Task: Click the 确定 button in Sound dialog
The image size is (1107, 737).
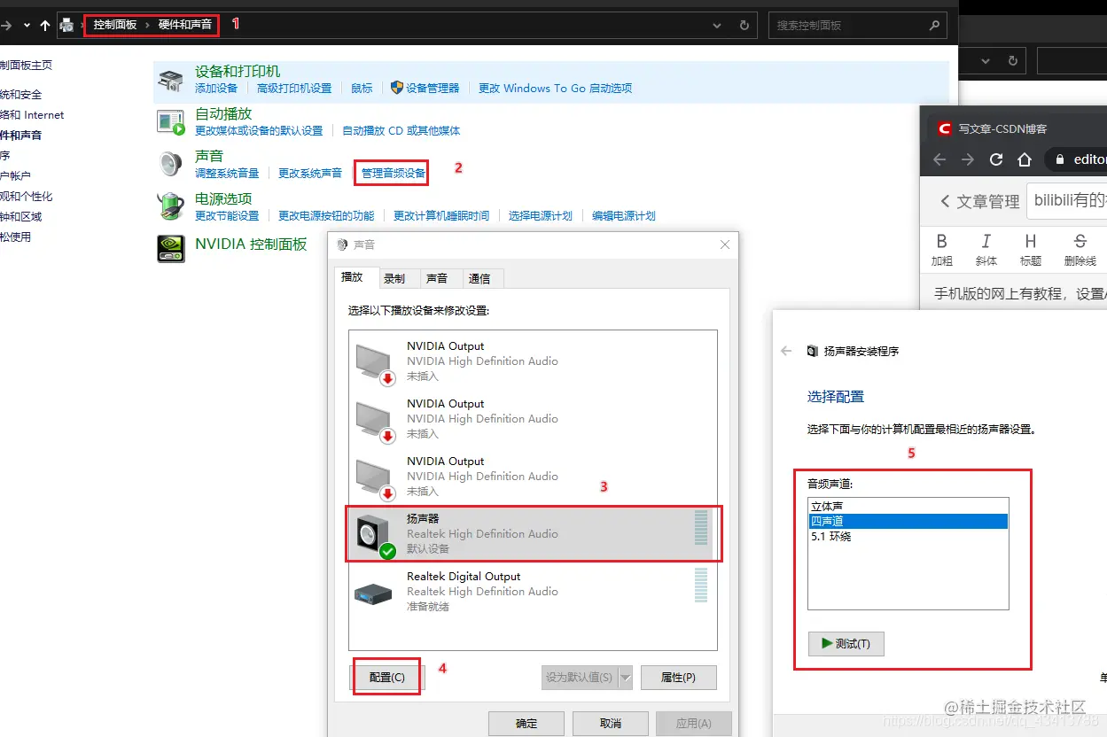Action: point(526,724)
